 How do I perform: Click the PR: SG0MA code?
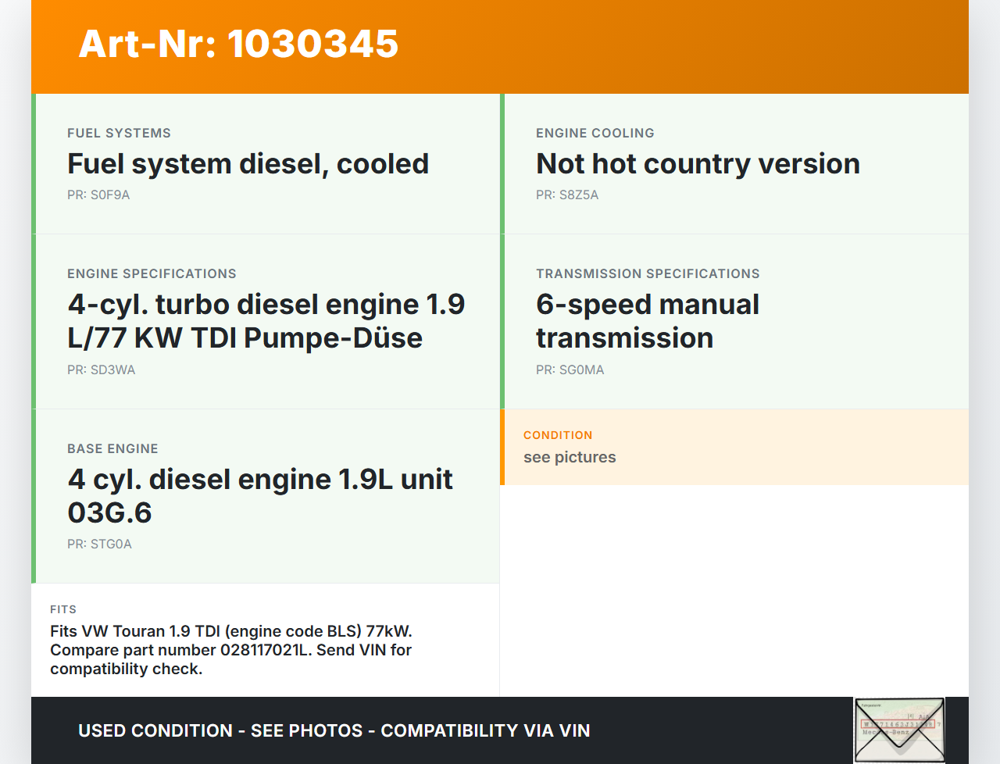[570, 370]
